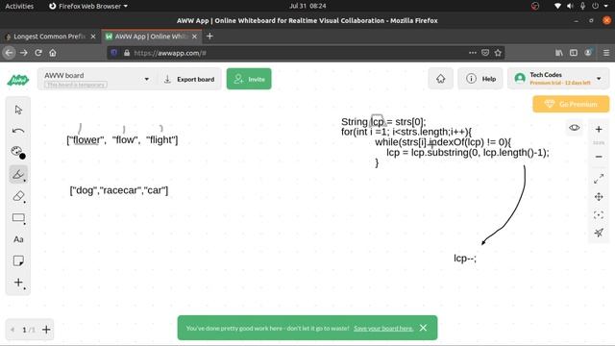The width and height of the screenshot is (615, 346).
Task: Enter fullscreen with the expand arrows
Action: tap(599, 179)
